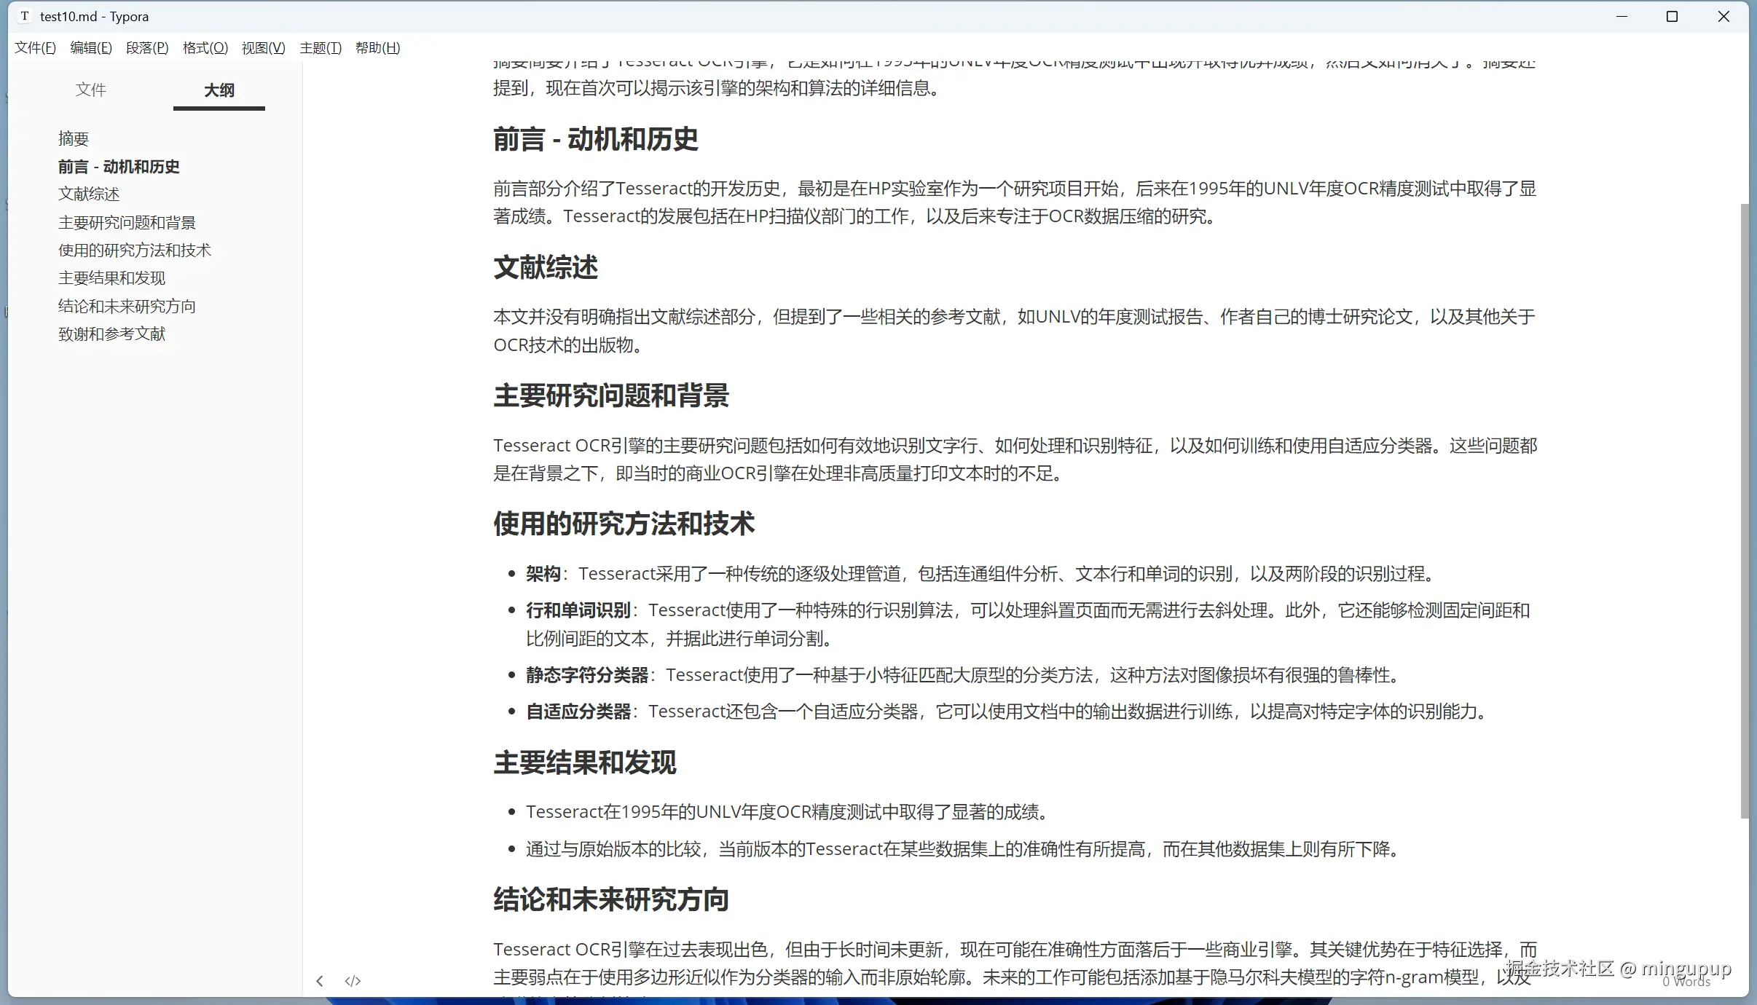Image resolution: width=1757 pixels, height=1005 pixels.
Task: Open the 段落(P) menu
Action: [x=147, y=47]
